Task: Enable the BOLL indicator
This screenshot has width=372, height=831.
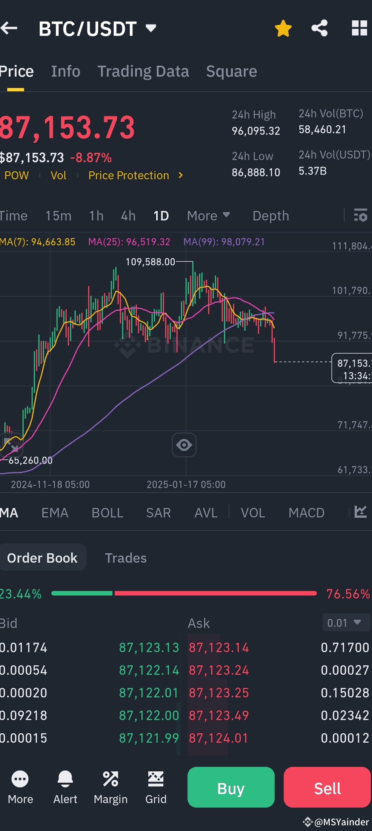Action: click(x=108, y=513)
